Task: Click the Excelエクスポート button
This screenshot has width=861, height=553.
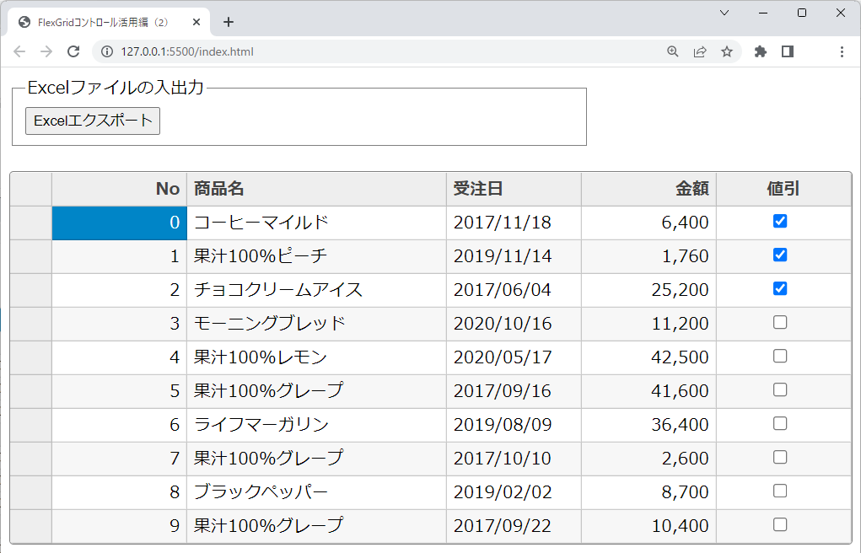Action: point(93,121)
